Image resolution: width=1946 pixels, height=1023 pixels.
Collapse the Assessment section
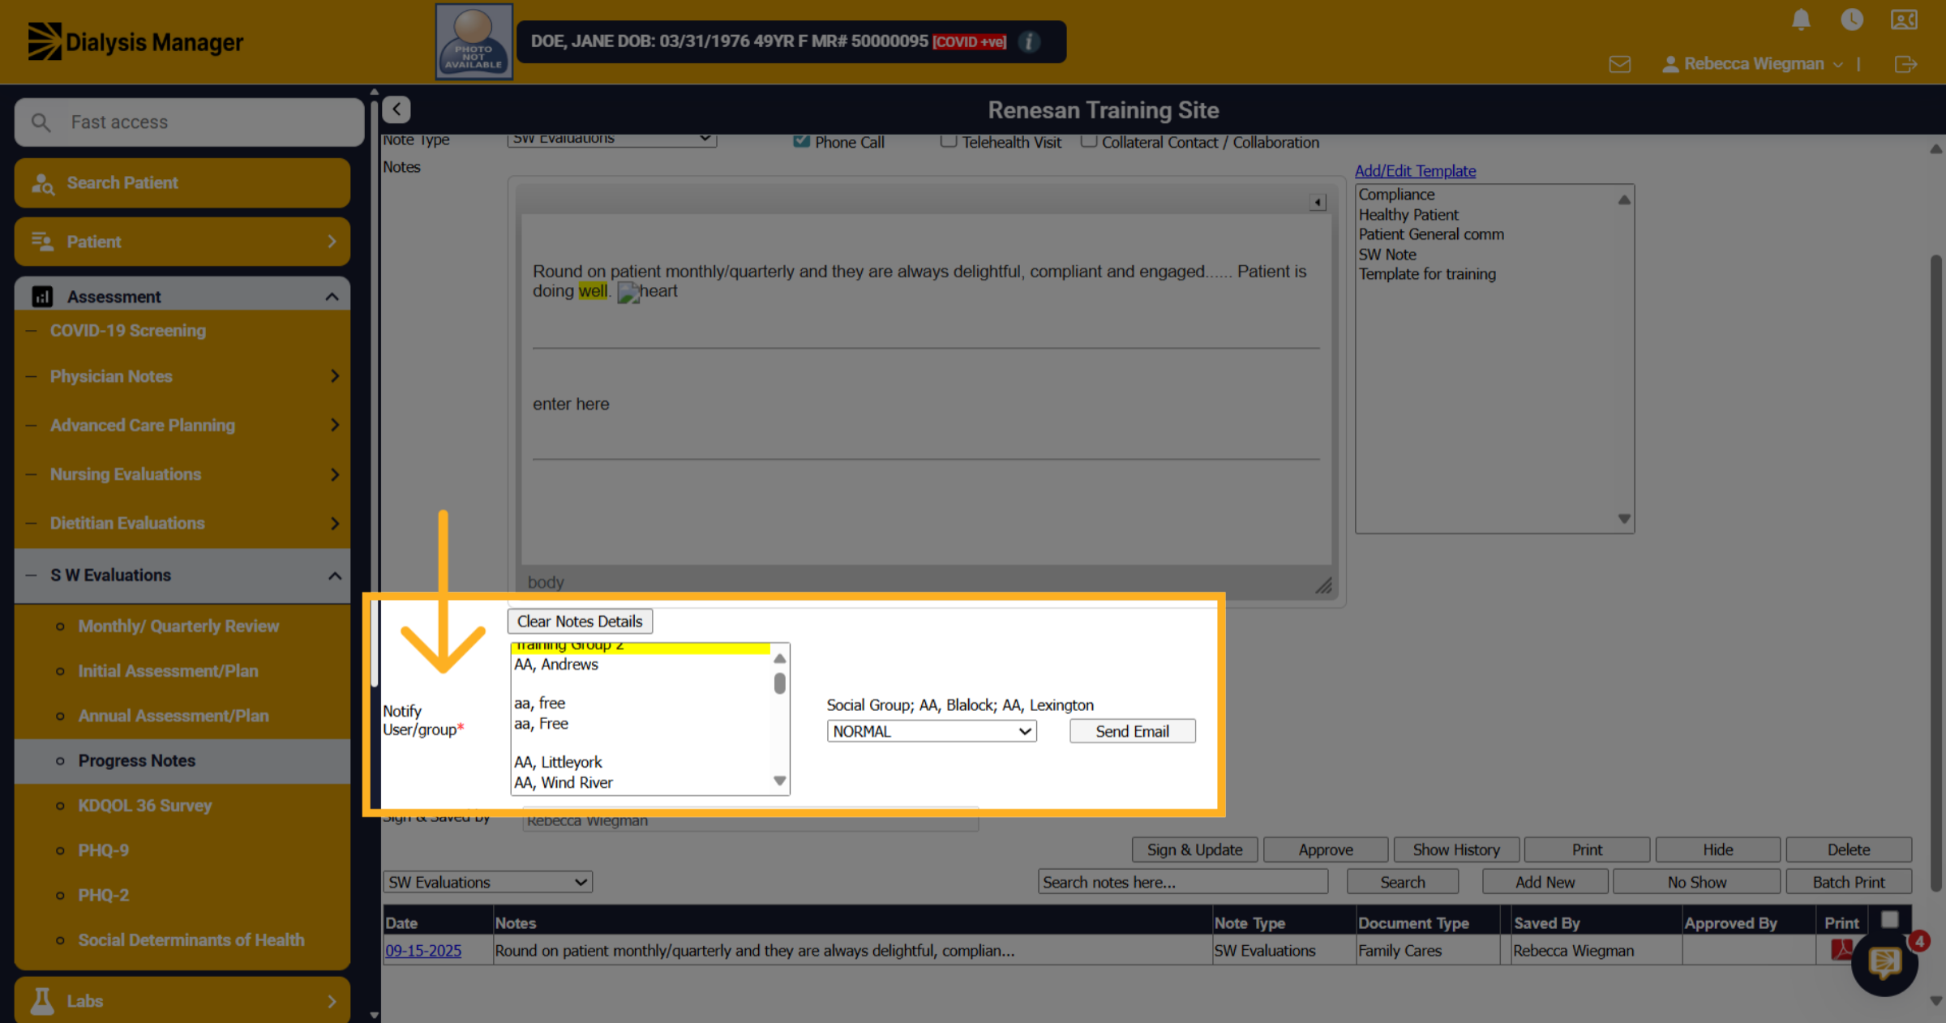click(332, 297)
